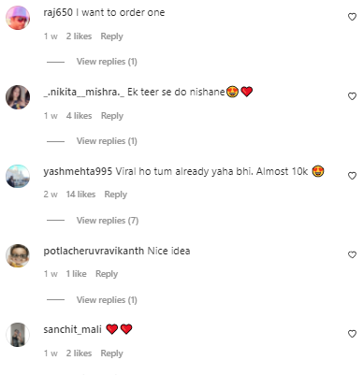Expand View replies (7) under yashmehta995
The height and width of the screenshot is (375, 363).
[108, 221]
